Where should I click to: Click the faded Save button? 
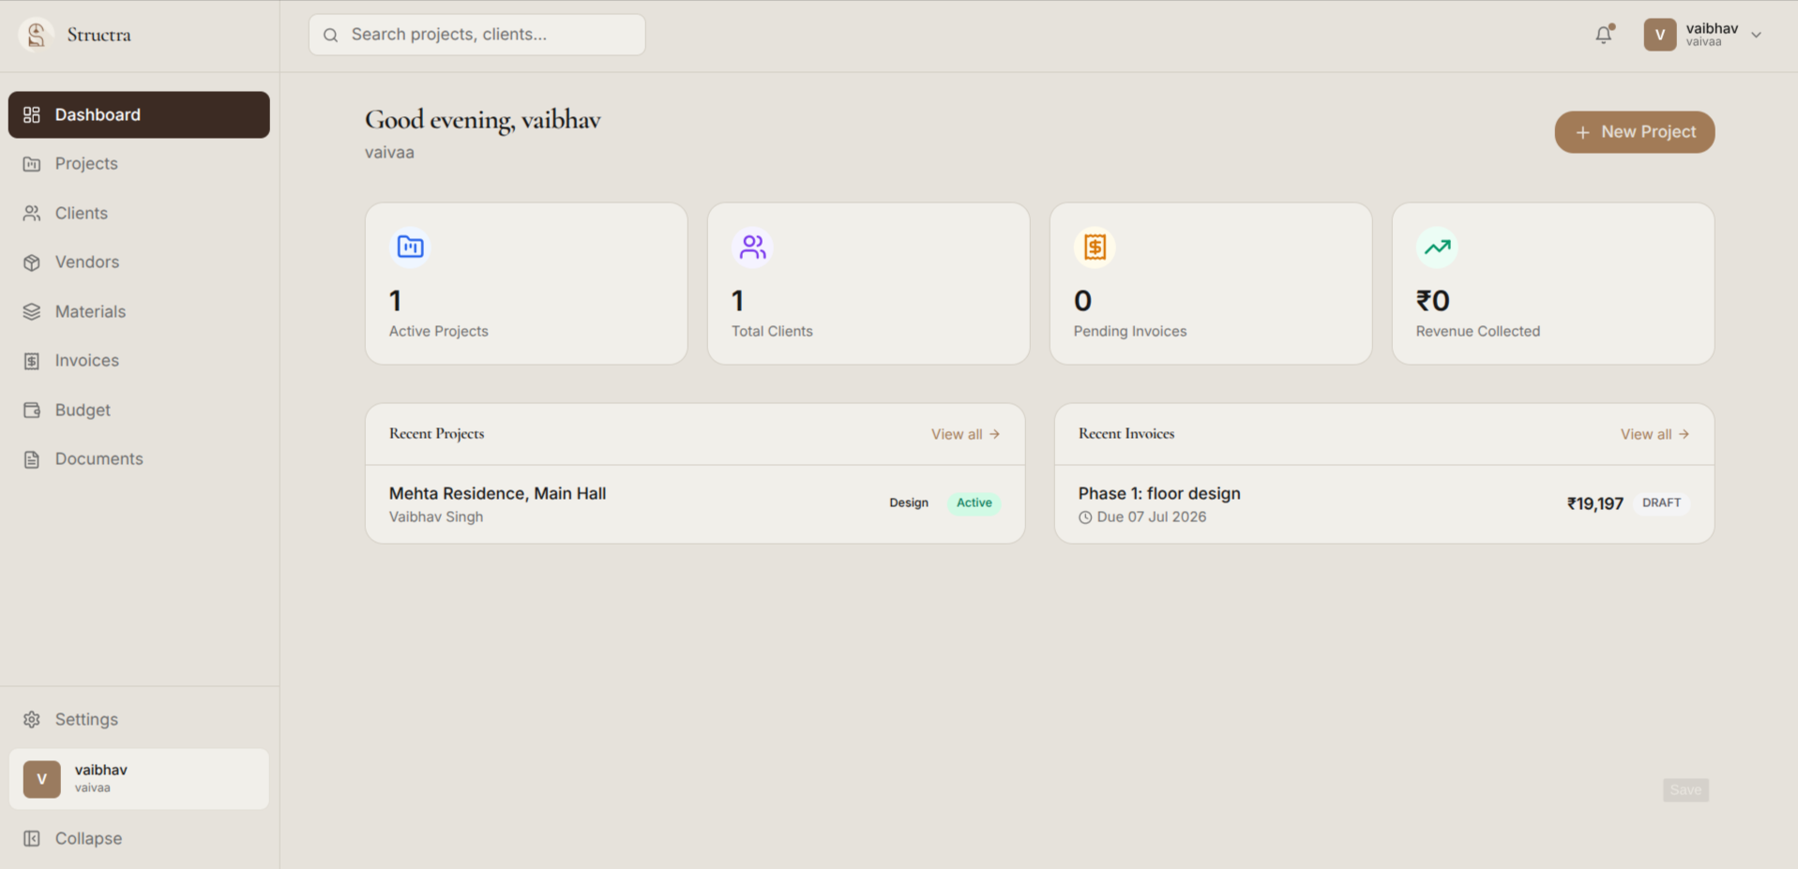coord(1685,789)
